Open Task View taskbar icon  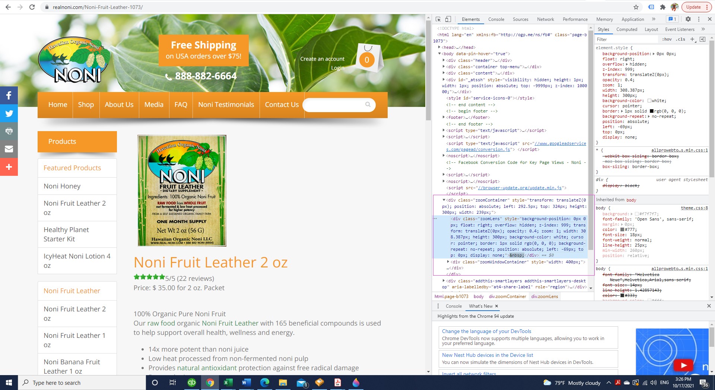pyautogui.click(x=173, y=383)
